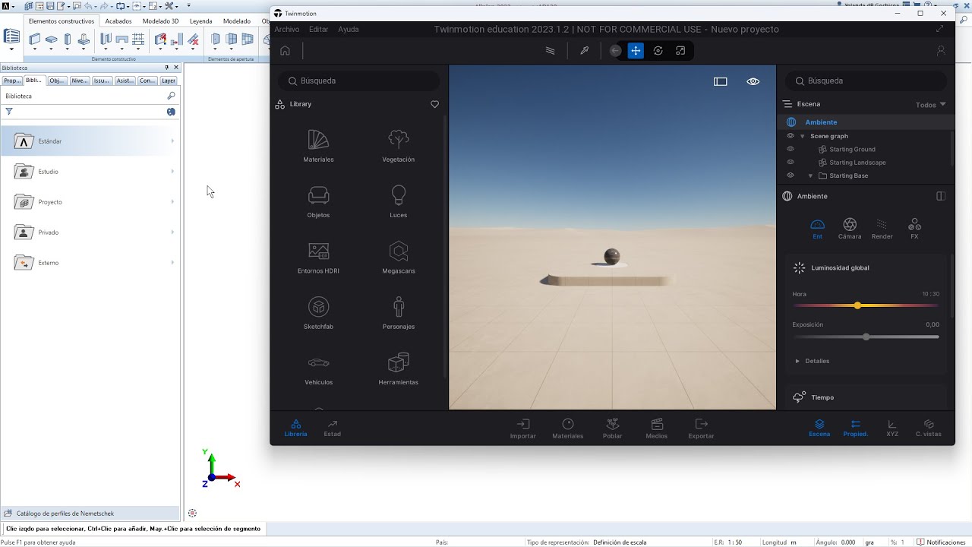Click the Library search field
The width and height of the screenshot is (972, 547).
359,81
